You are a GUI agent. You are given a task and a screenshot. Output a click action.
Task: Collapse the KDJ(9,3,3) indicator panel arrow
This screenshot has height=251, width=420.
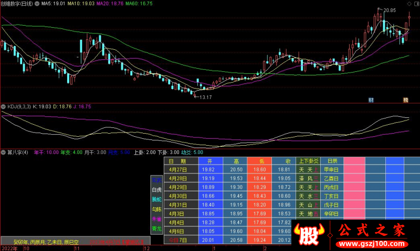(x=4, y=106)
